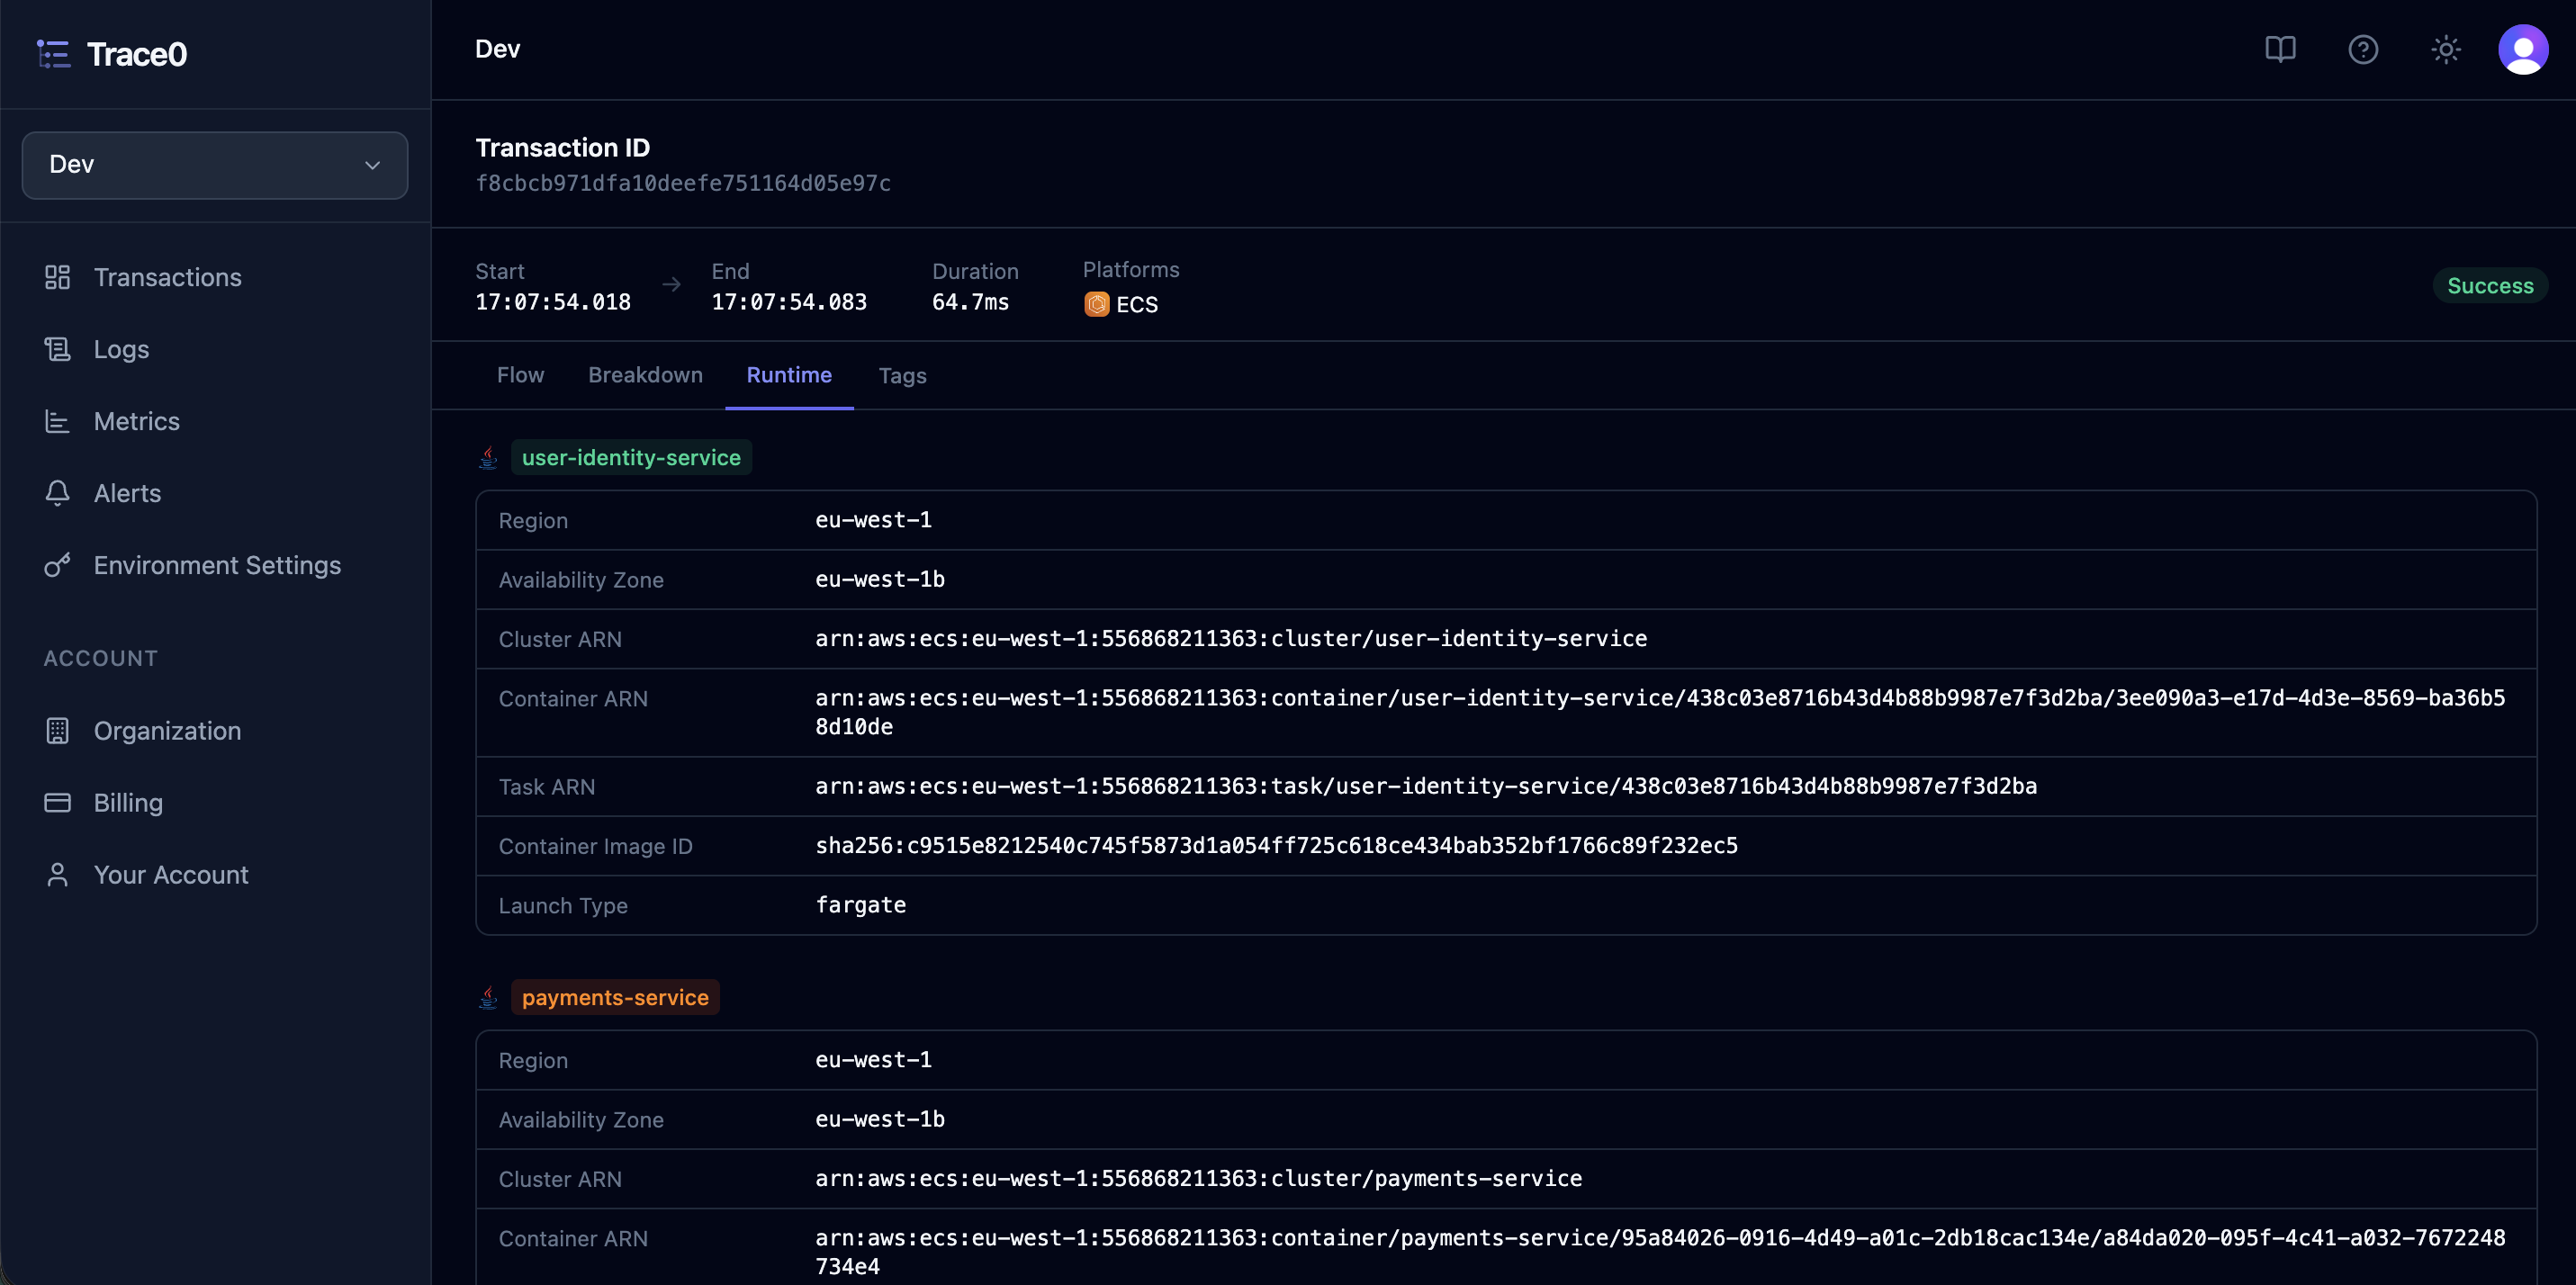Click the Transaction ID heading
Image resolution: width=2576 pixels, height=1285 pixels.
coord(562,148)
